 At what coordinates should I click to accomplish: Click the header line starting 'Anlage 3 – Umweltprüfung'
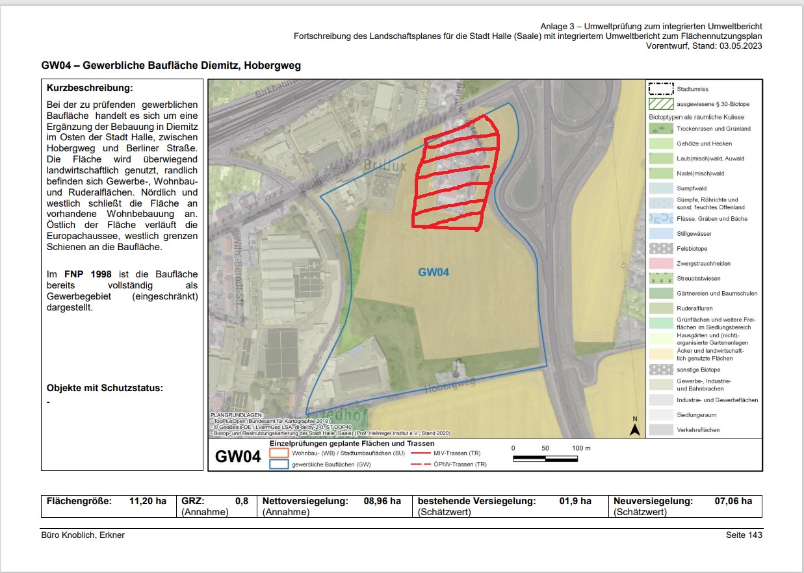coord(651,26)
